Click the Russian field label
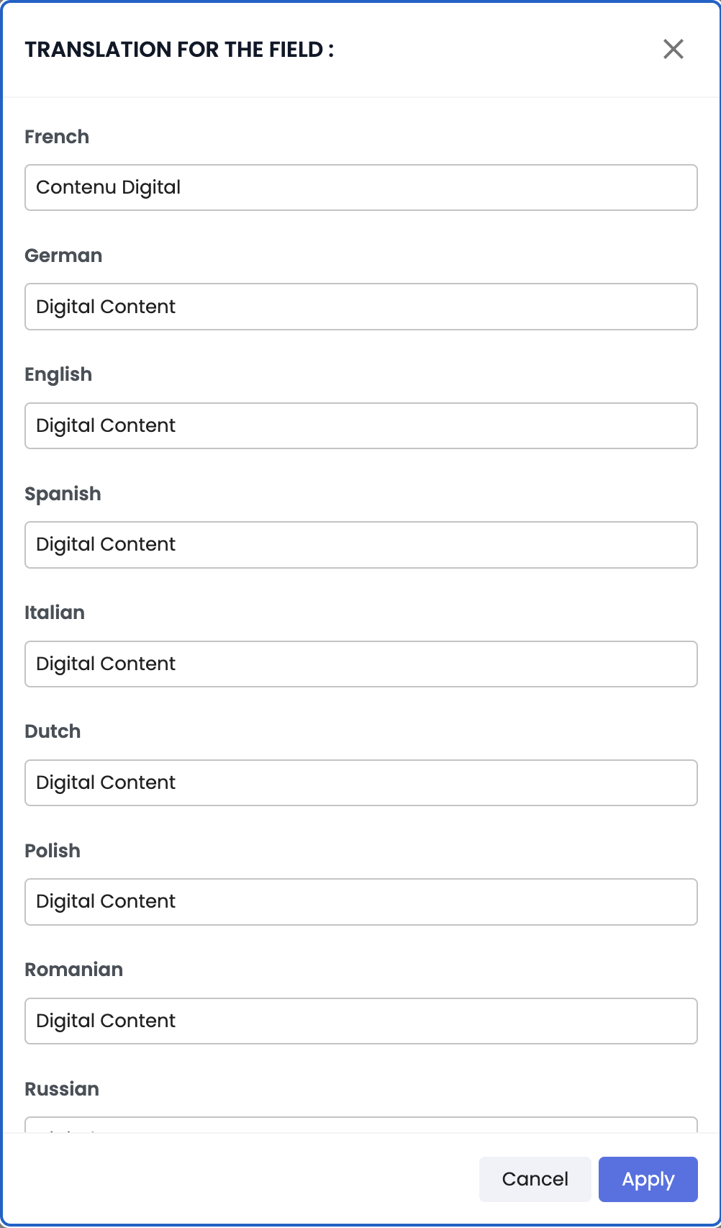Viewport: 721px width, 1228px height. pos(62,1088)
